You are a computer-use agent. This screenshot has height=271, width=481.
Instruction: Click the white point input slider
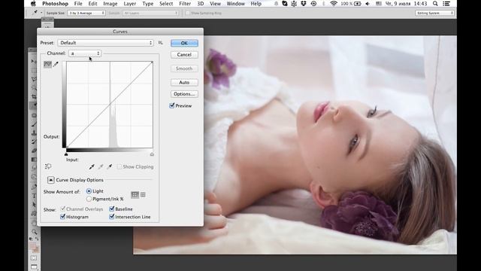[152, 154]
